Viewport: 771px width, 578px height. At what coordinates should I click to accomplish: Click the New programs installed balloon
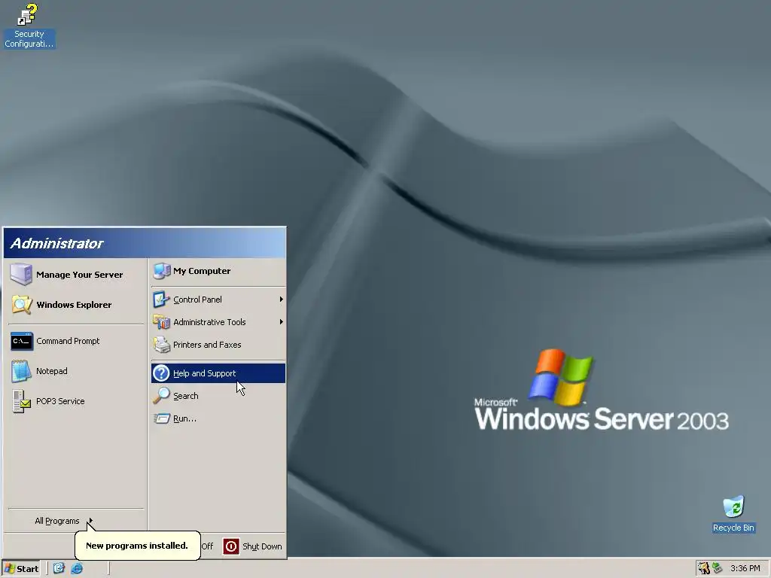[137, 545]
